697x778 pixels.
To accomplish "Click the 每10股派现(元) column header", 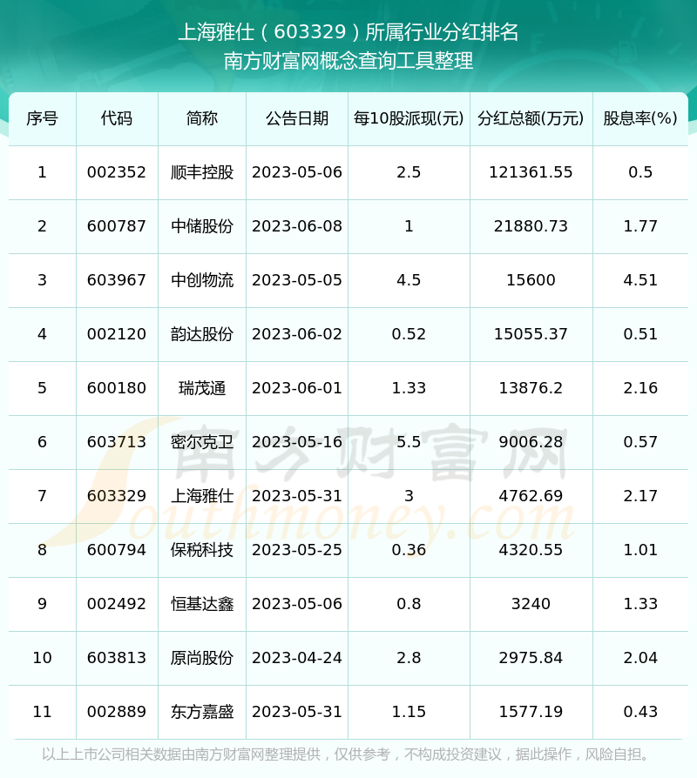I will pyautogui.click(x=409, y=118).
